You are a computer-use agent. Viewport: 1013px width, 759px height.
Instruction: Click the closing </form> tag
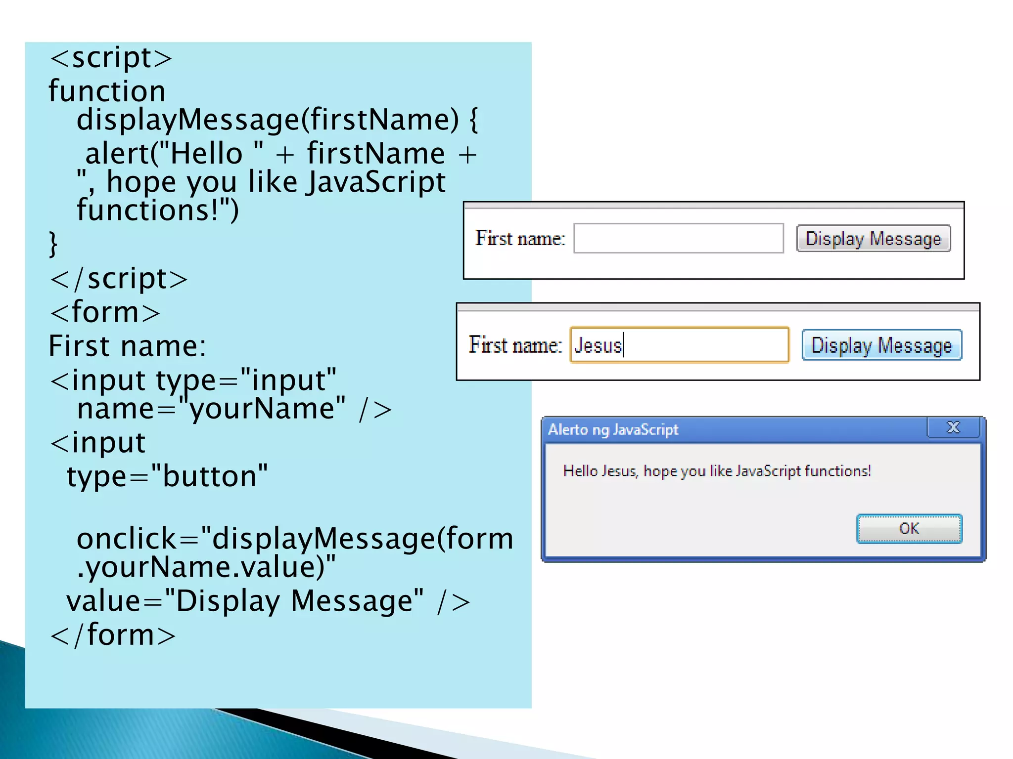click(113, 635)
